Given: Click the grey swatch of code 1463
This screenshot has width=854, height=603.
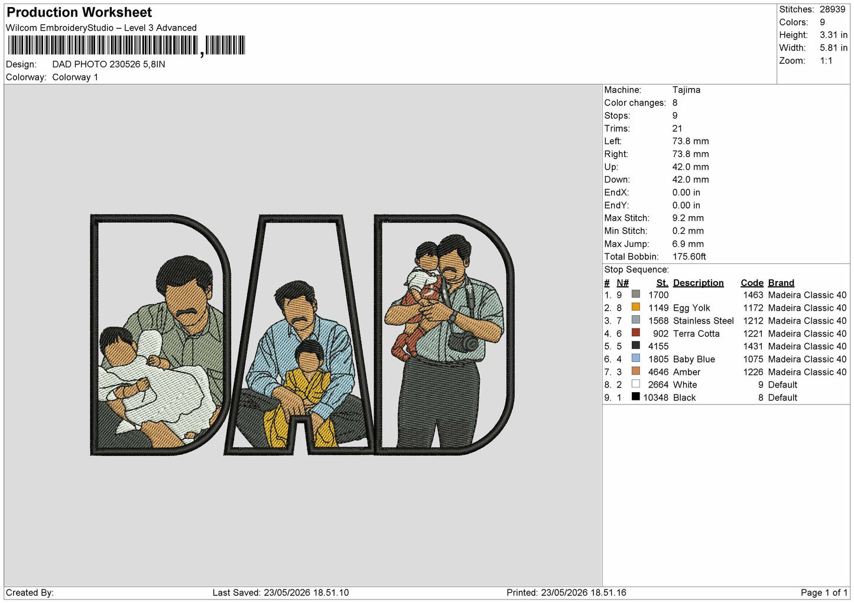Looking at the screenshot, I should tap(636, 294).
